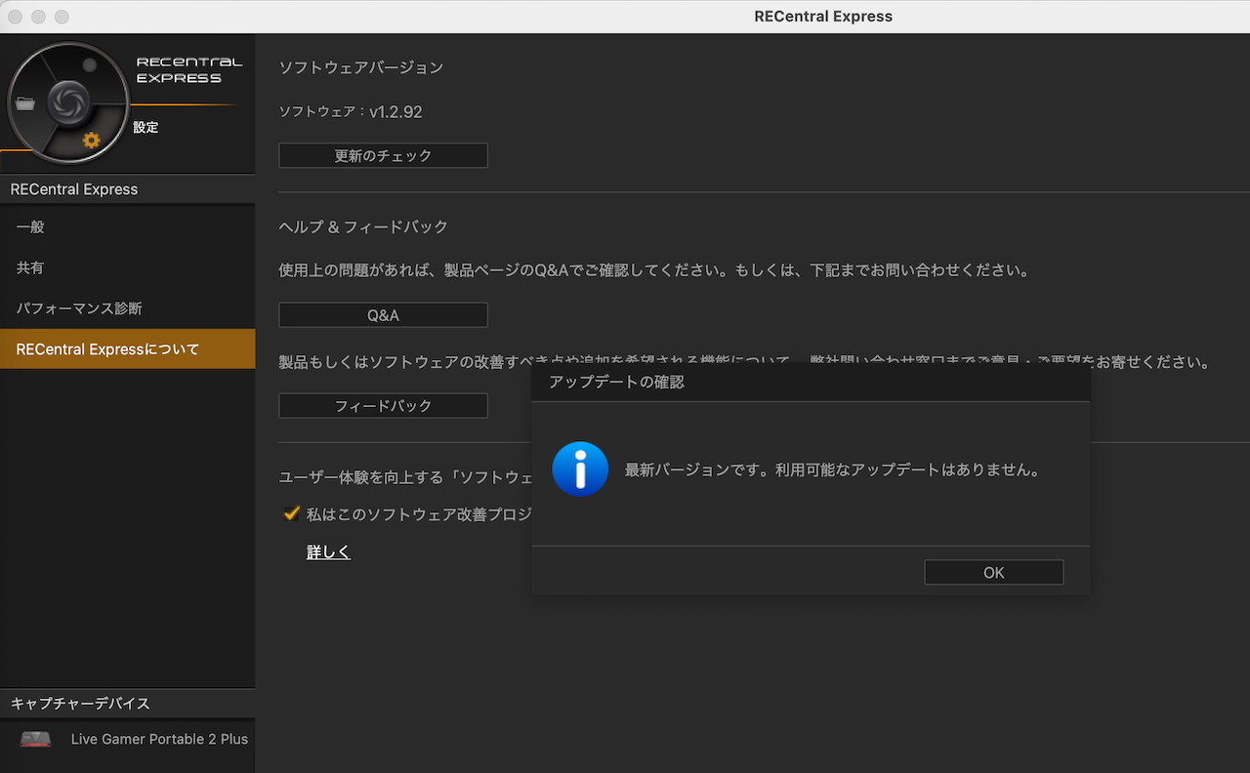Click the RECentral Express logo text
This screenshot has height=773, width=1250.
click(x=188, y=70)
